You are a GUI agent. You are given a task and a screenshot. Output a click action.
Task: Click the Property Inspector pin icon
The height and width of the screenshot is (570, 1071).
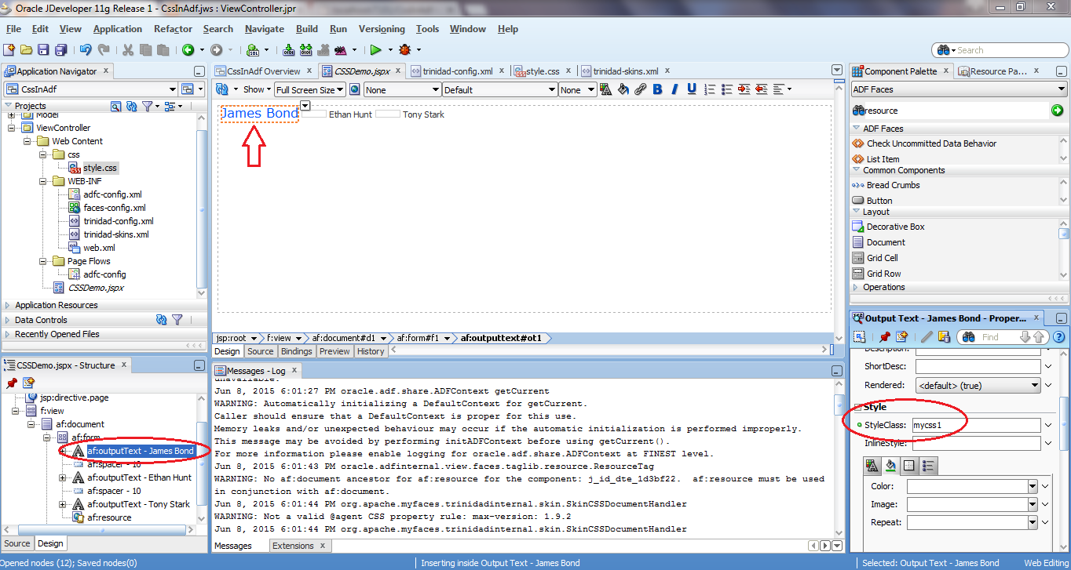885,336
